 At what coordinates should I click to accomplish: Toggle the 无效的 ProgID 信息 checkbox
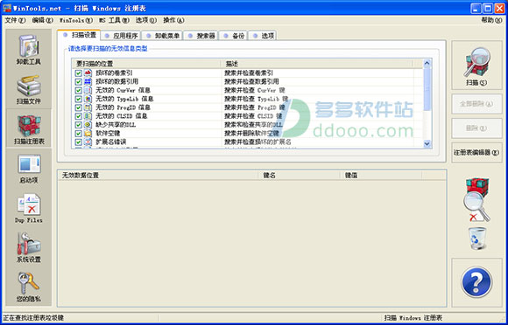coord(78,107)
